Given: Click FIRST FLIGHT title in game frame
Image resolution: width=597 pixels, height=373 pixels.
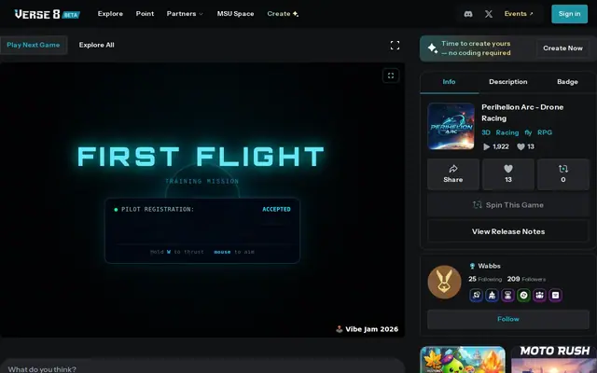Looking at the screenshot, I should click(201, 157).
